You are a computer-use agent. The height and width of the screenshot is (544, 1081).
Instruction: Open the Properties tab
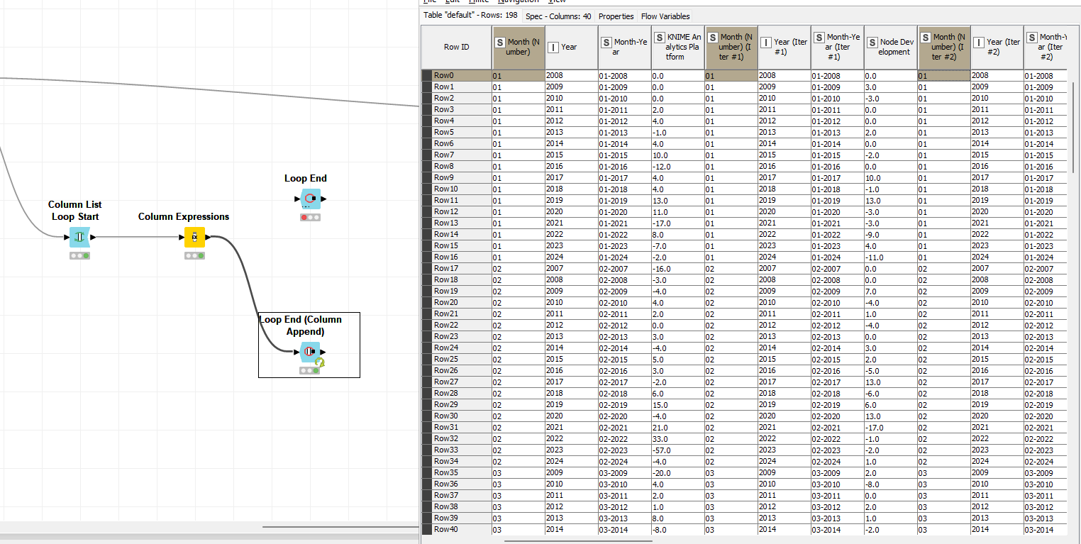(616, 16)
